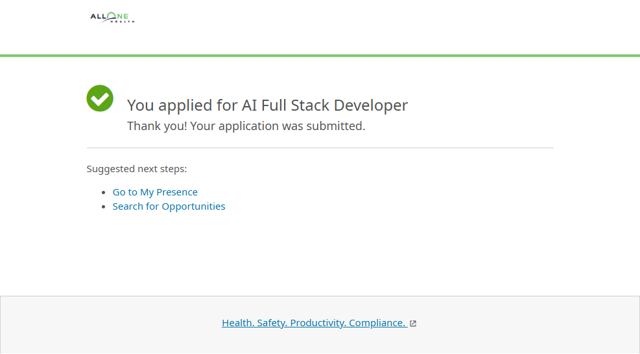Click the 'AI Full Stack Developer' job title
This screenshot has width=640, height=354.
(x=325, y=105)
